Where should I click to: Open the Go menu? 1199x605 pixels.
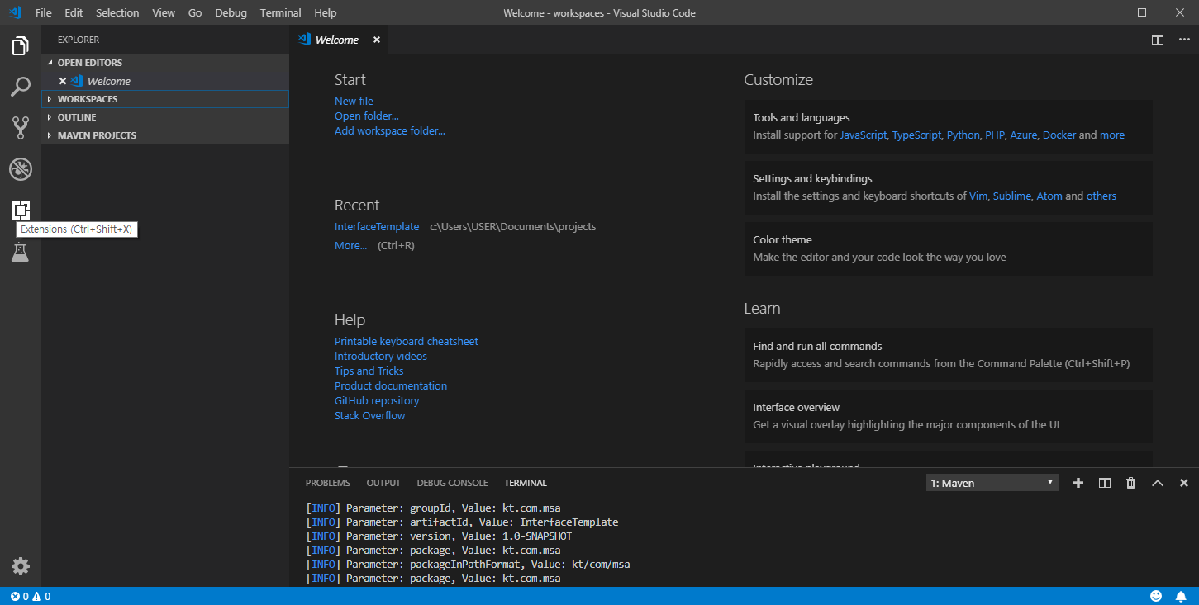tap(195, 12)
